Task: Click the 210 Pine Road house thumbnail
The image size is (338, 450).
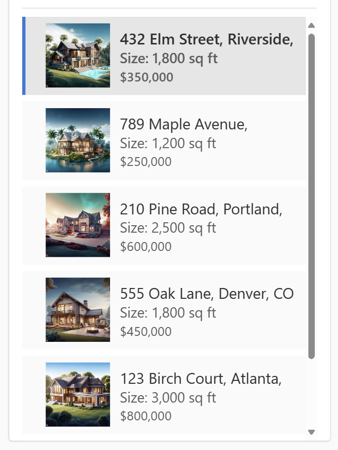Action: (x=77, y=225)
